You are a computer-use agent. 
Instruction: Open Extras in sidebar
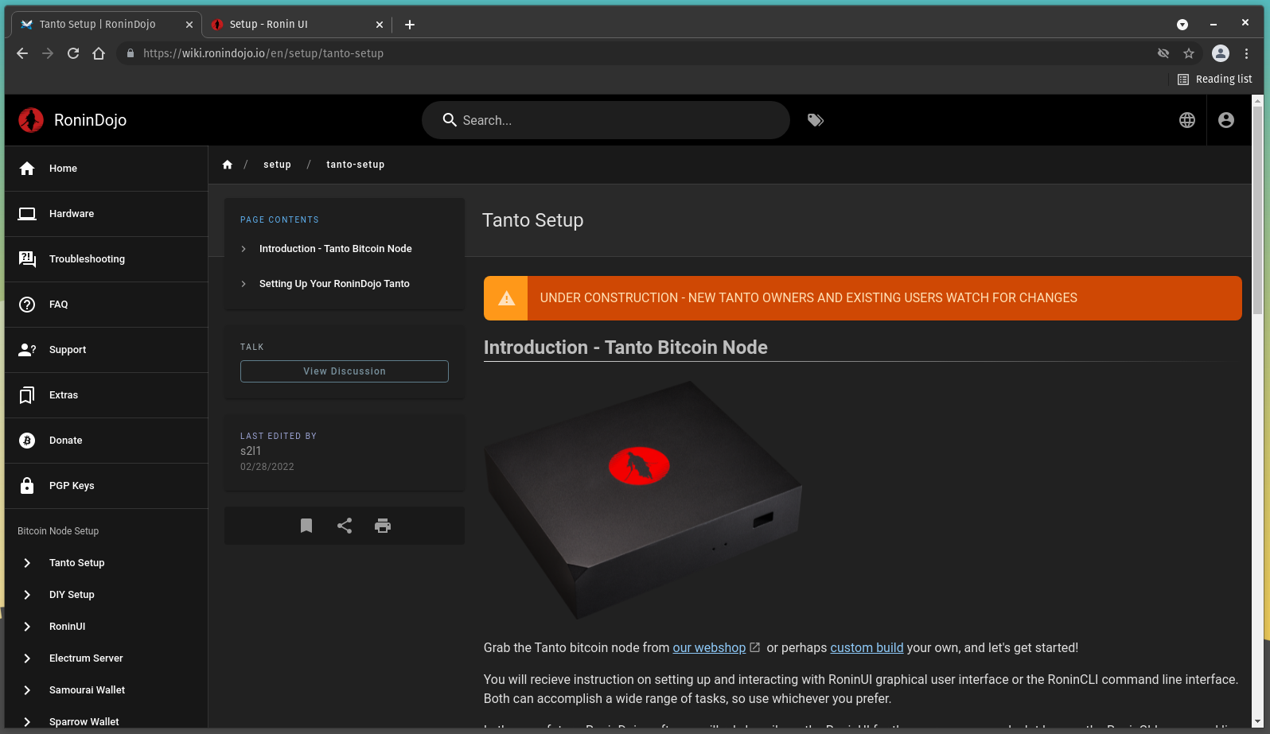point(106,395)
